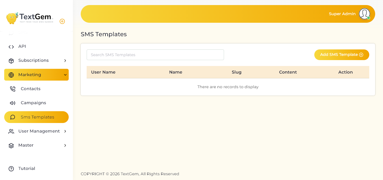This screenshot has height=180, width=383.
Task: Focus the Search SMS Templates field
Action: (155, 55)
